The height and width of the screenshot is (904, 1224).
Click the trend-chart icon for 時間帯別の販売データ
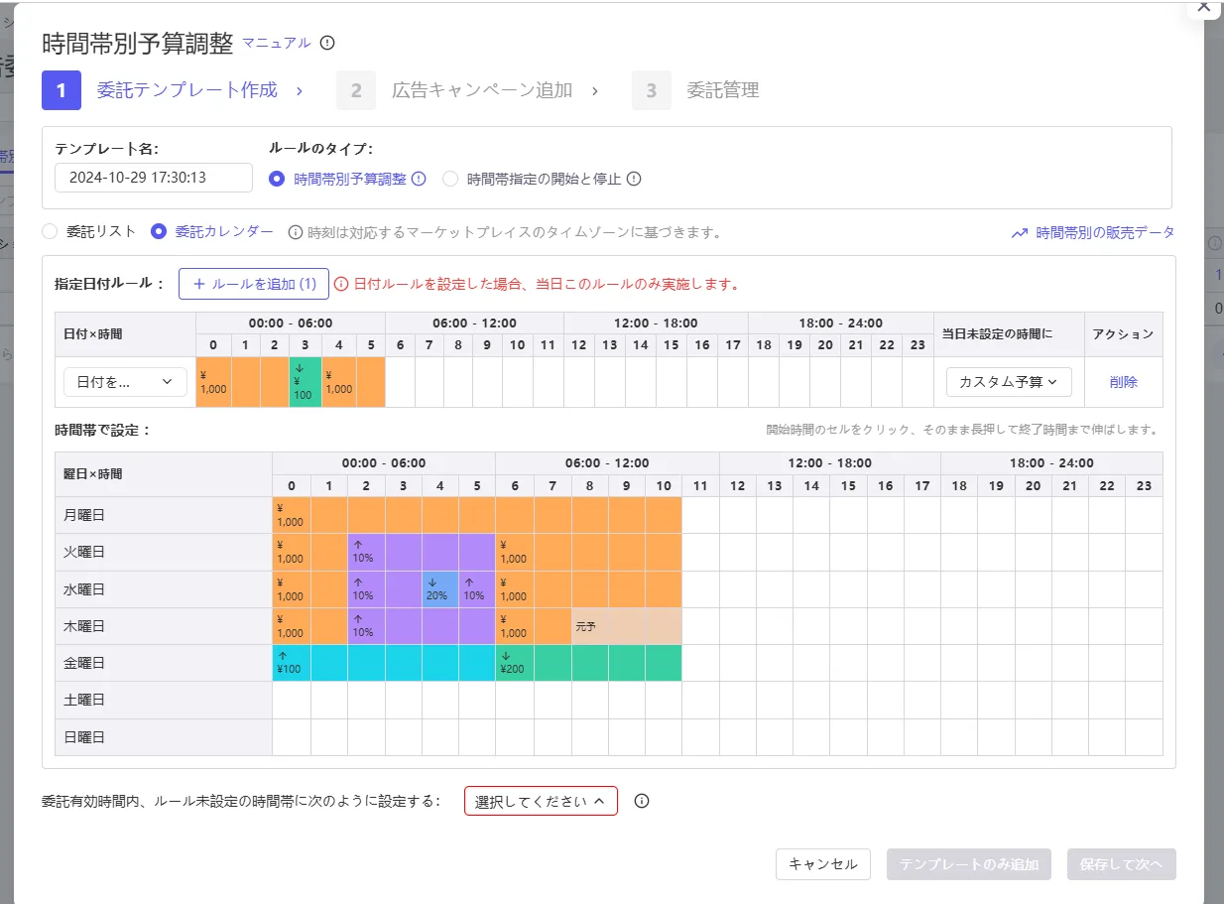[x=1019, y=233]
